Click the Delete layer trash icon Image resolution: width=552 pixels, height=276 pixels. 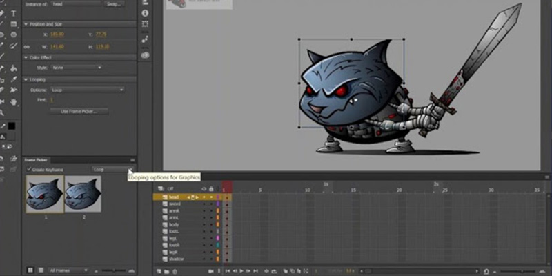(x=175, y=271)
